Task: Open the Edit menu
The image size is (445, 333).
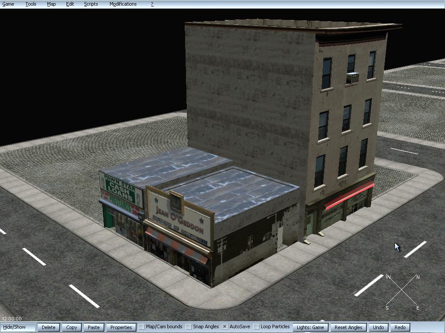Action: point(70,4)
